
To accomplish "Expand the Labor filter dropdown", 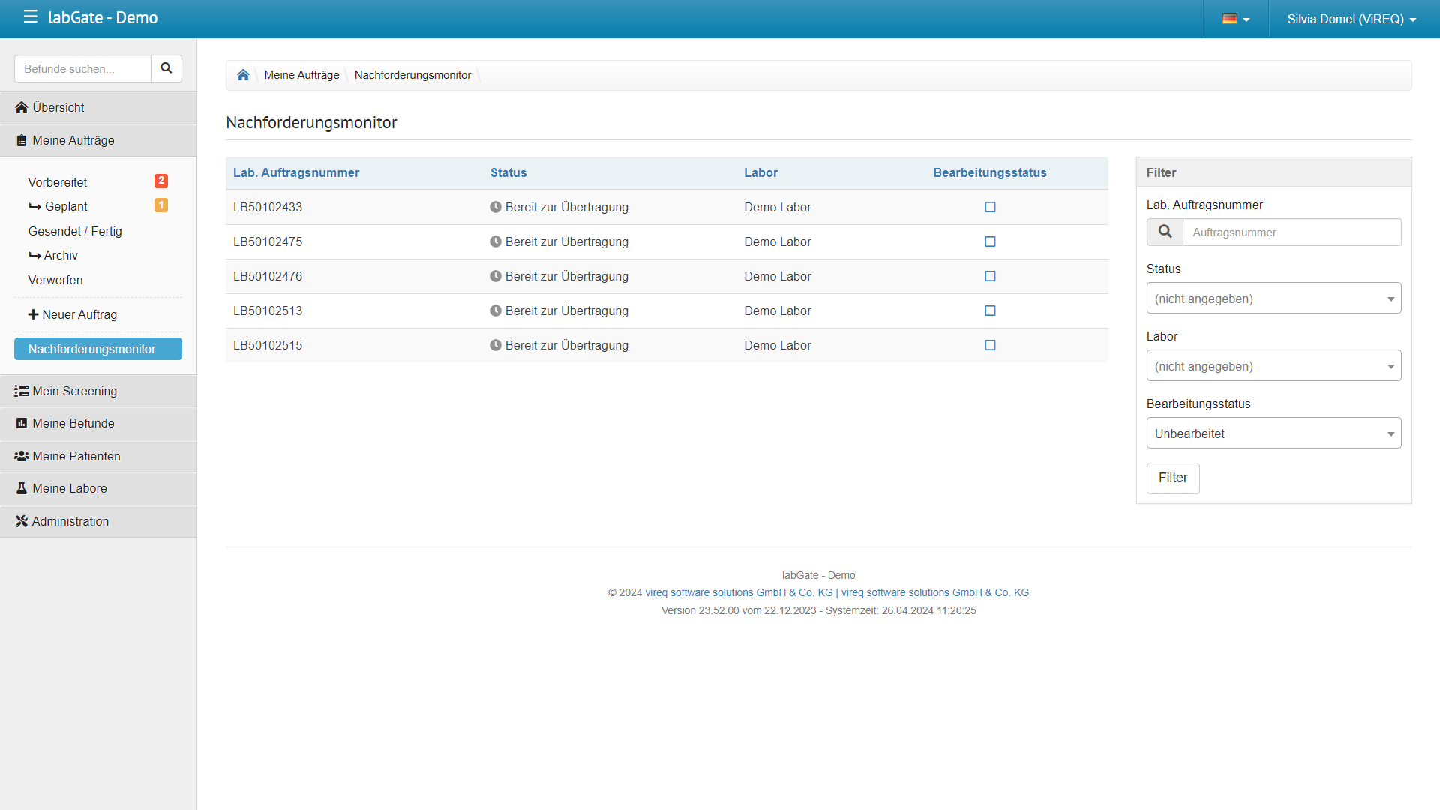I will pos(1273,366).
